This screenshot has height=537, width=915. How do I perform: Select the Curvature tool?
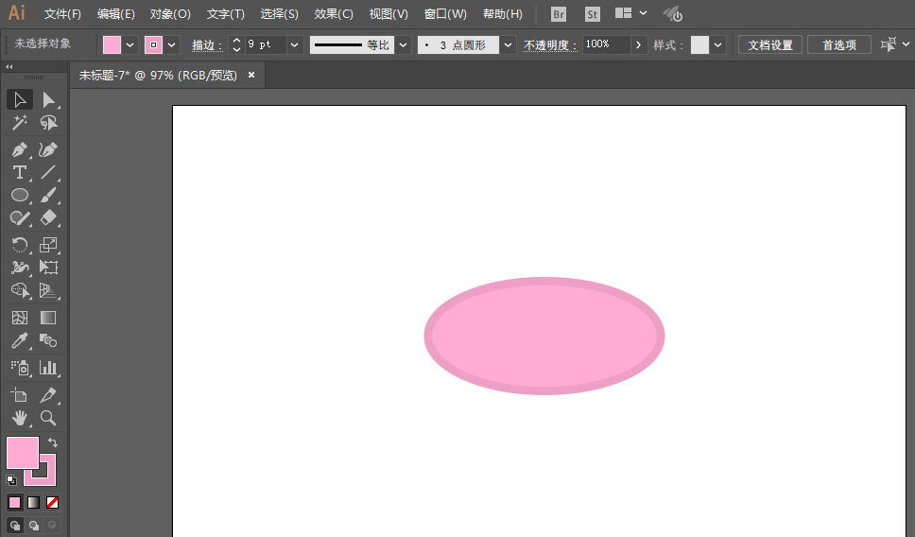click(x=48, y=149)
